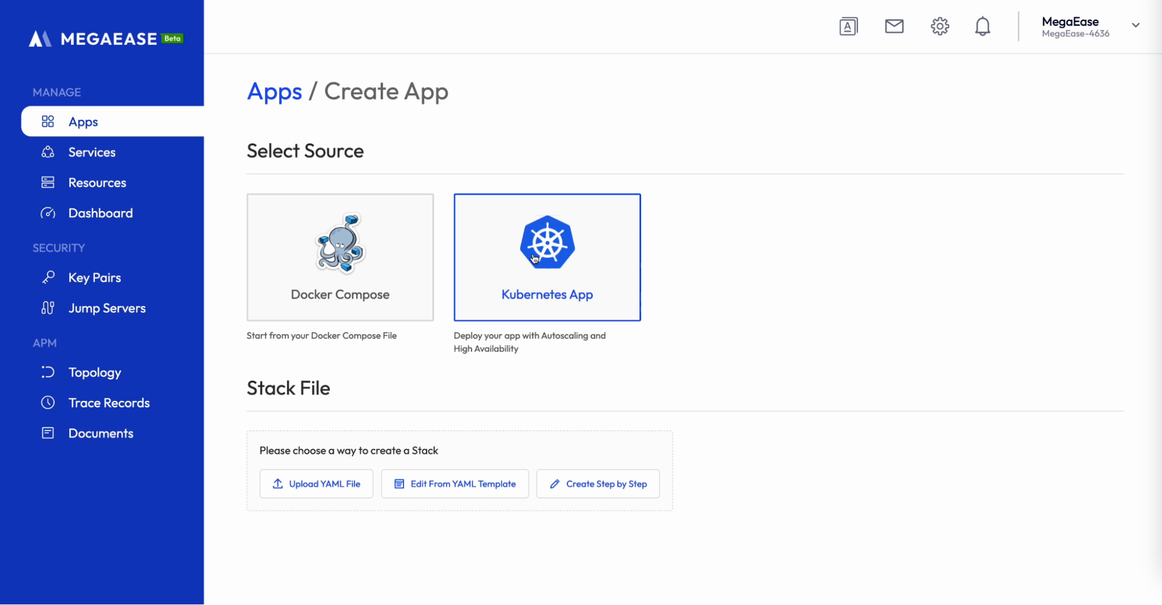This screenshot has height=605, width=1162.
Task: Open the settings gear icon
Action: 939,26
